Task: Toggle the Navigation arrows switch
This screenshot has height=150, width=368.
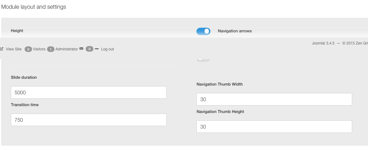Action: (203, 31)
